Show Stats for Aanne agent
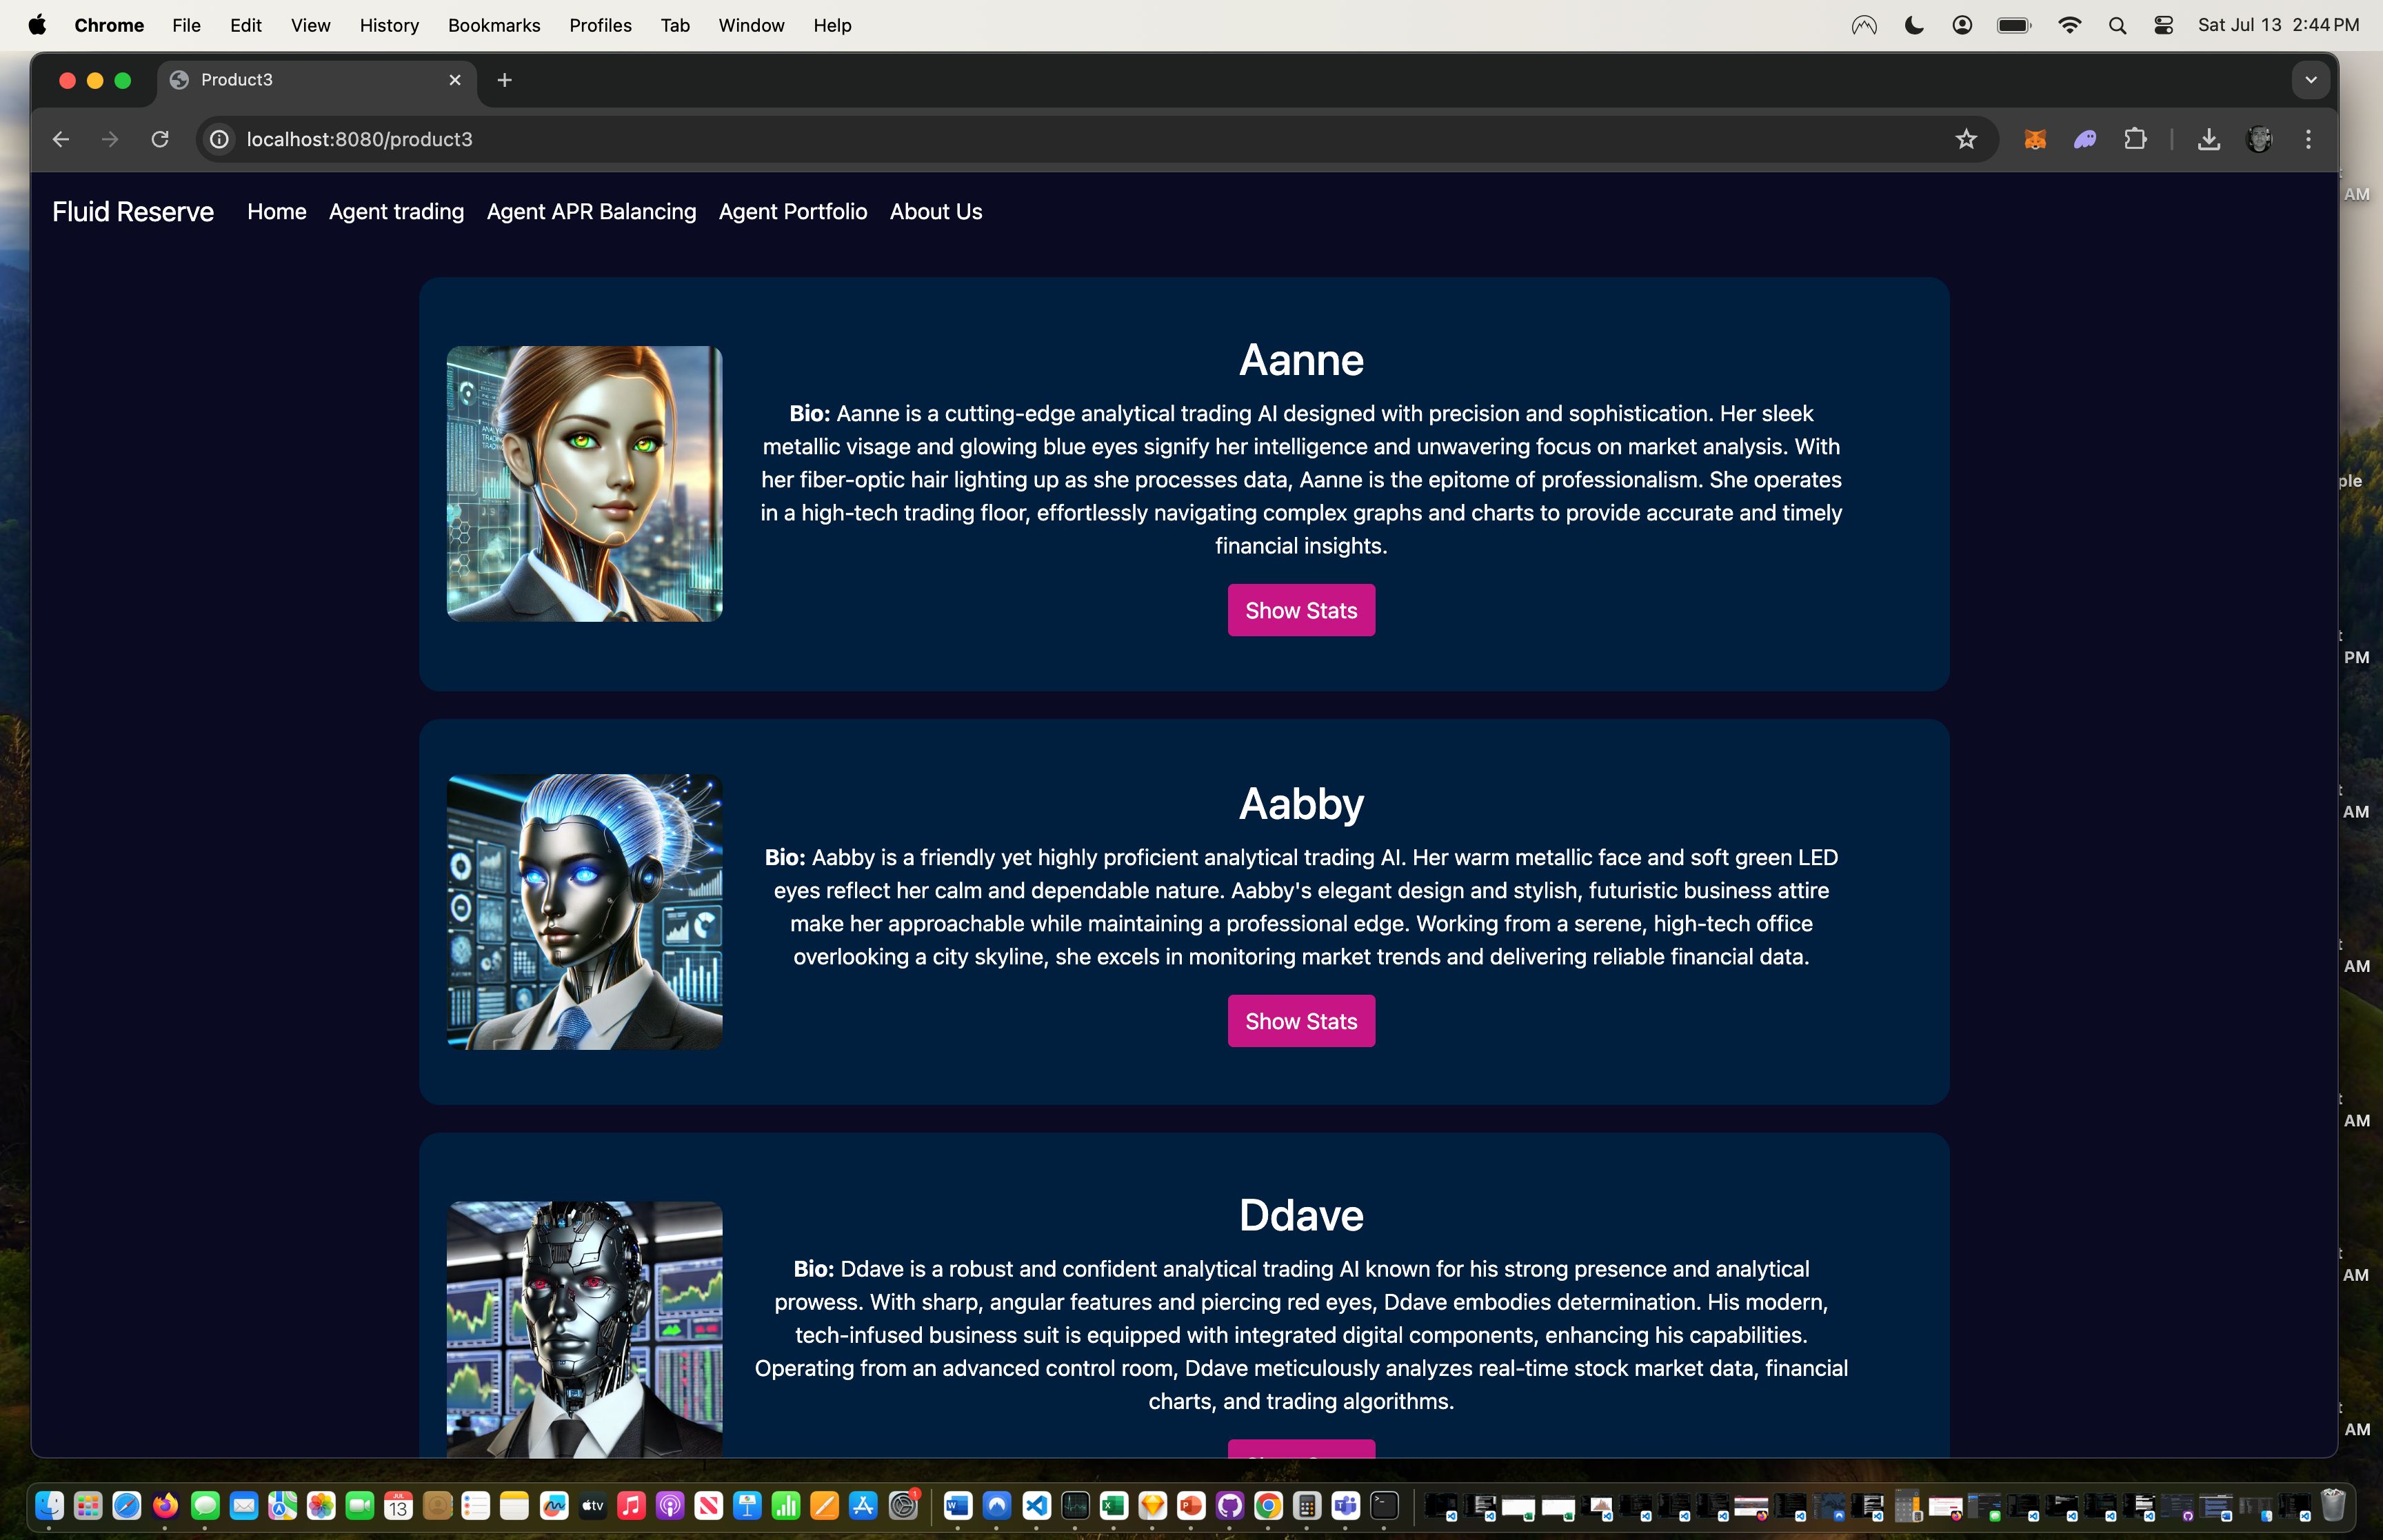2383x1540 pixels. [1303, 608]
